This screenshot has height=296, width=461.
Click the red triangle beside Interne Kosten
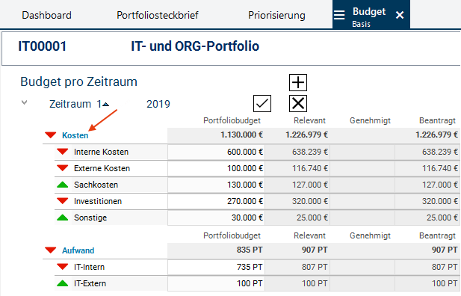[62, 152]
